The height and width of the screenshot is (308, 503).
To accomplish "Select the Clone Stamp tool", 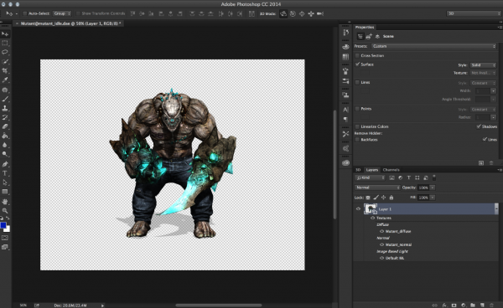I will [x=5, y=109].
